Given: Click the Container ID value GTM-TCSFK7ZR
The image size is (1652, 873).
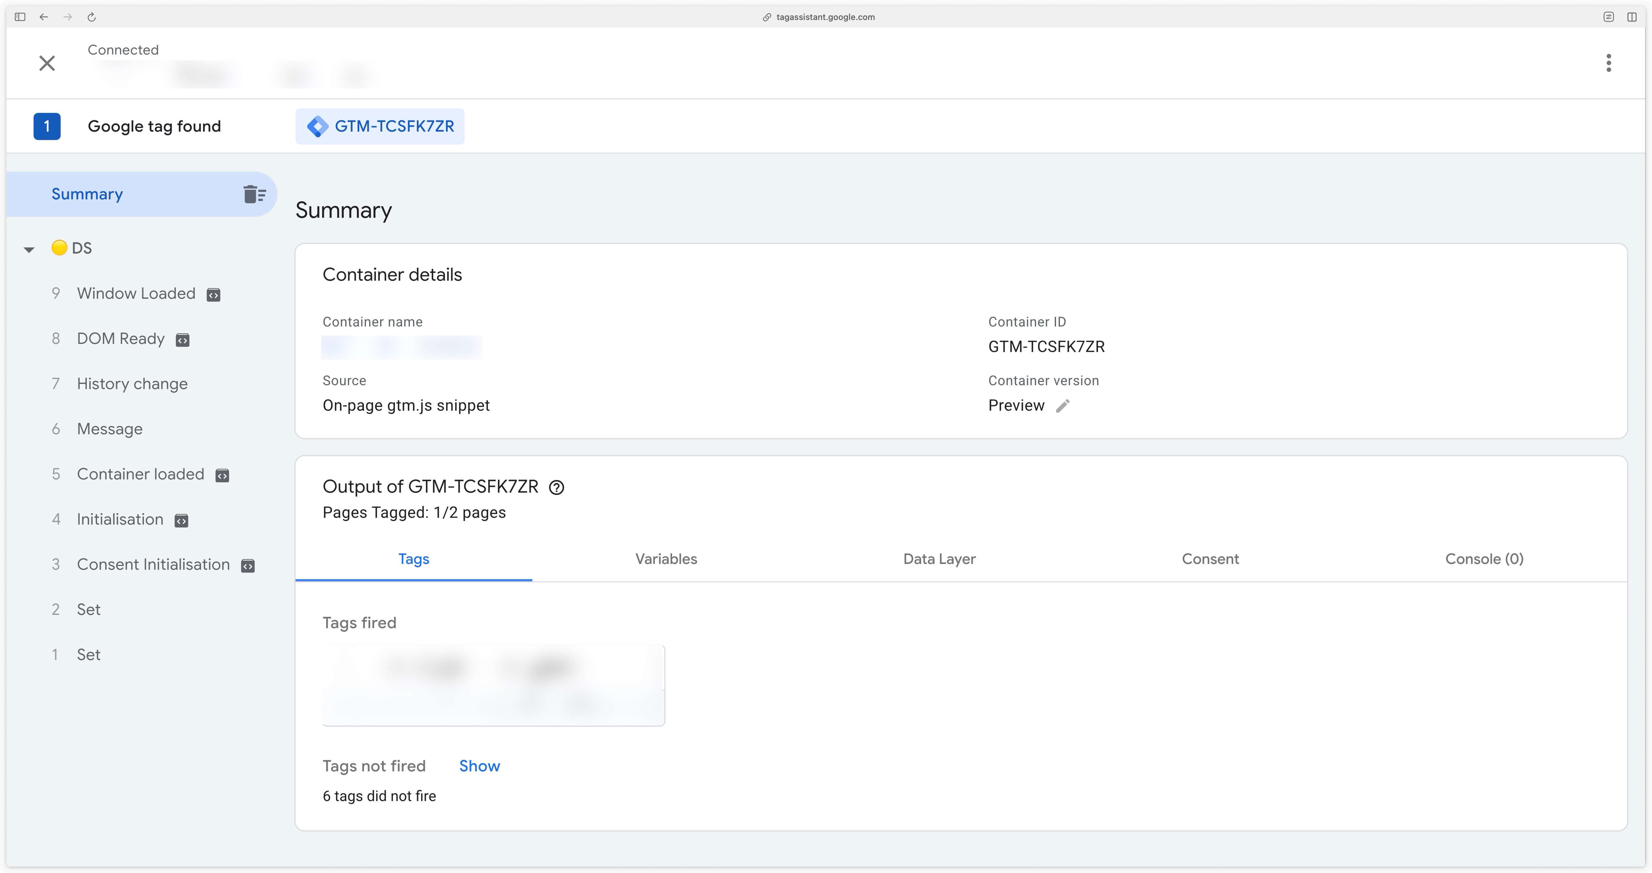Looking at the screenshot, I should (x=1047, y=347).
